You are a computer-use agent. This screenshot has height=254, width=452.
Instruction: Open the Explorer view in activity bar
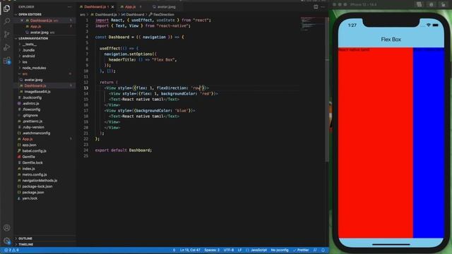click(6, 8)
